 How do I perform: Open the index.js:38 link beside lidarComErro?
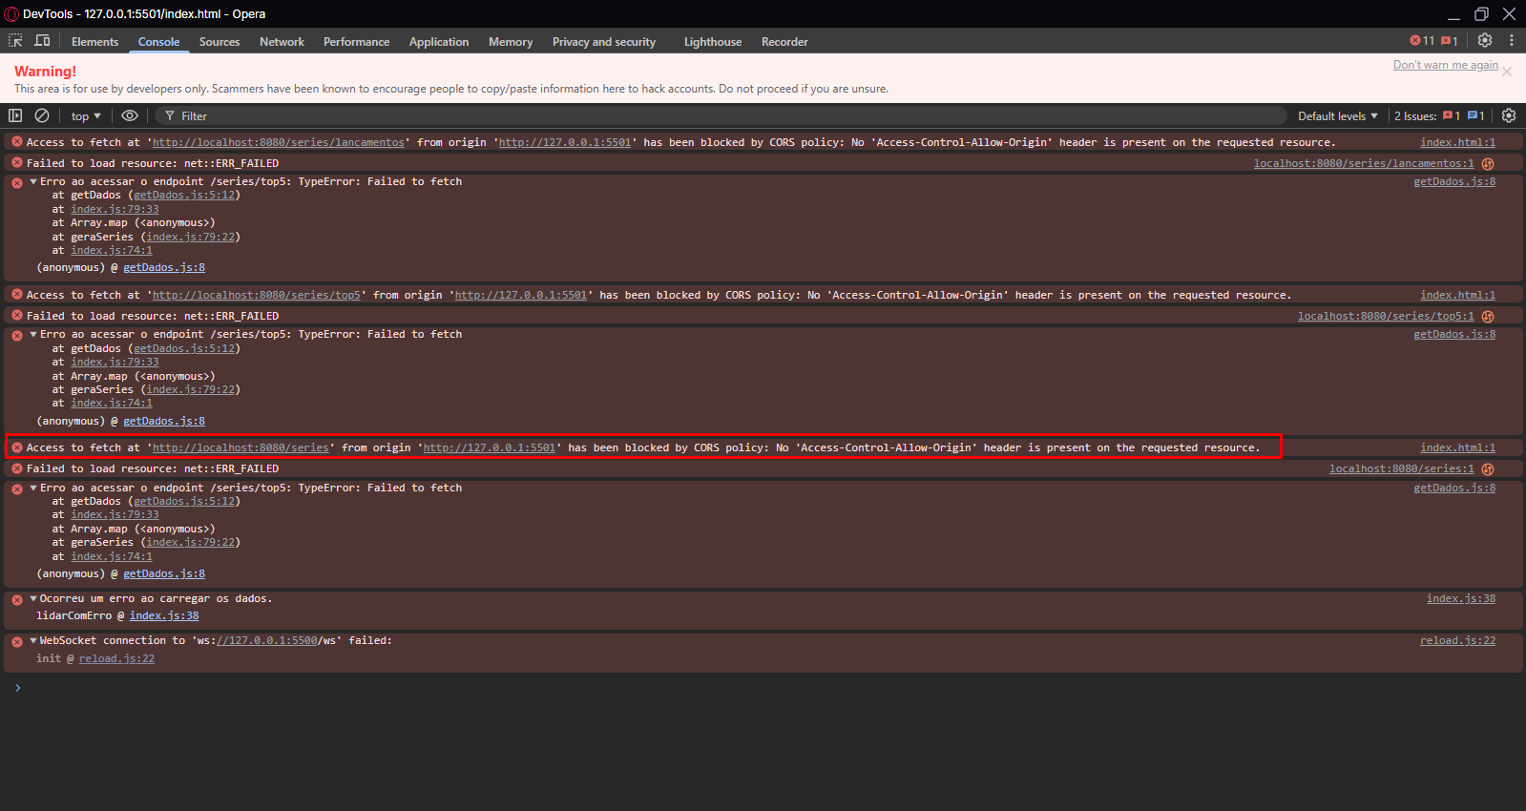[164, 615]
